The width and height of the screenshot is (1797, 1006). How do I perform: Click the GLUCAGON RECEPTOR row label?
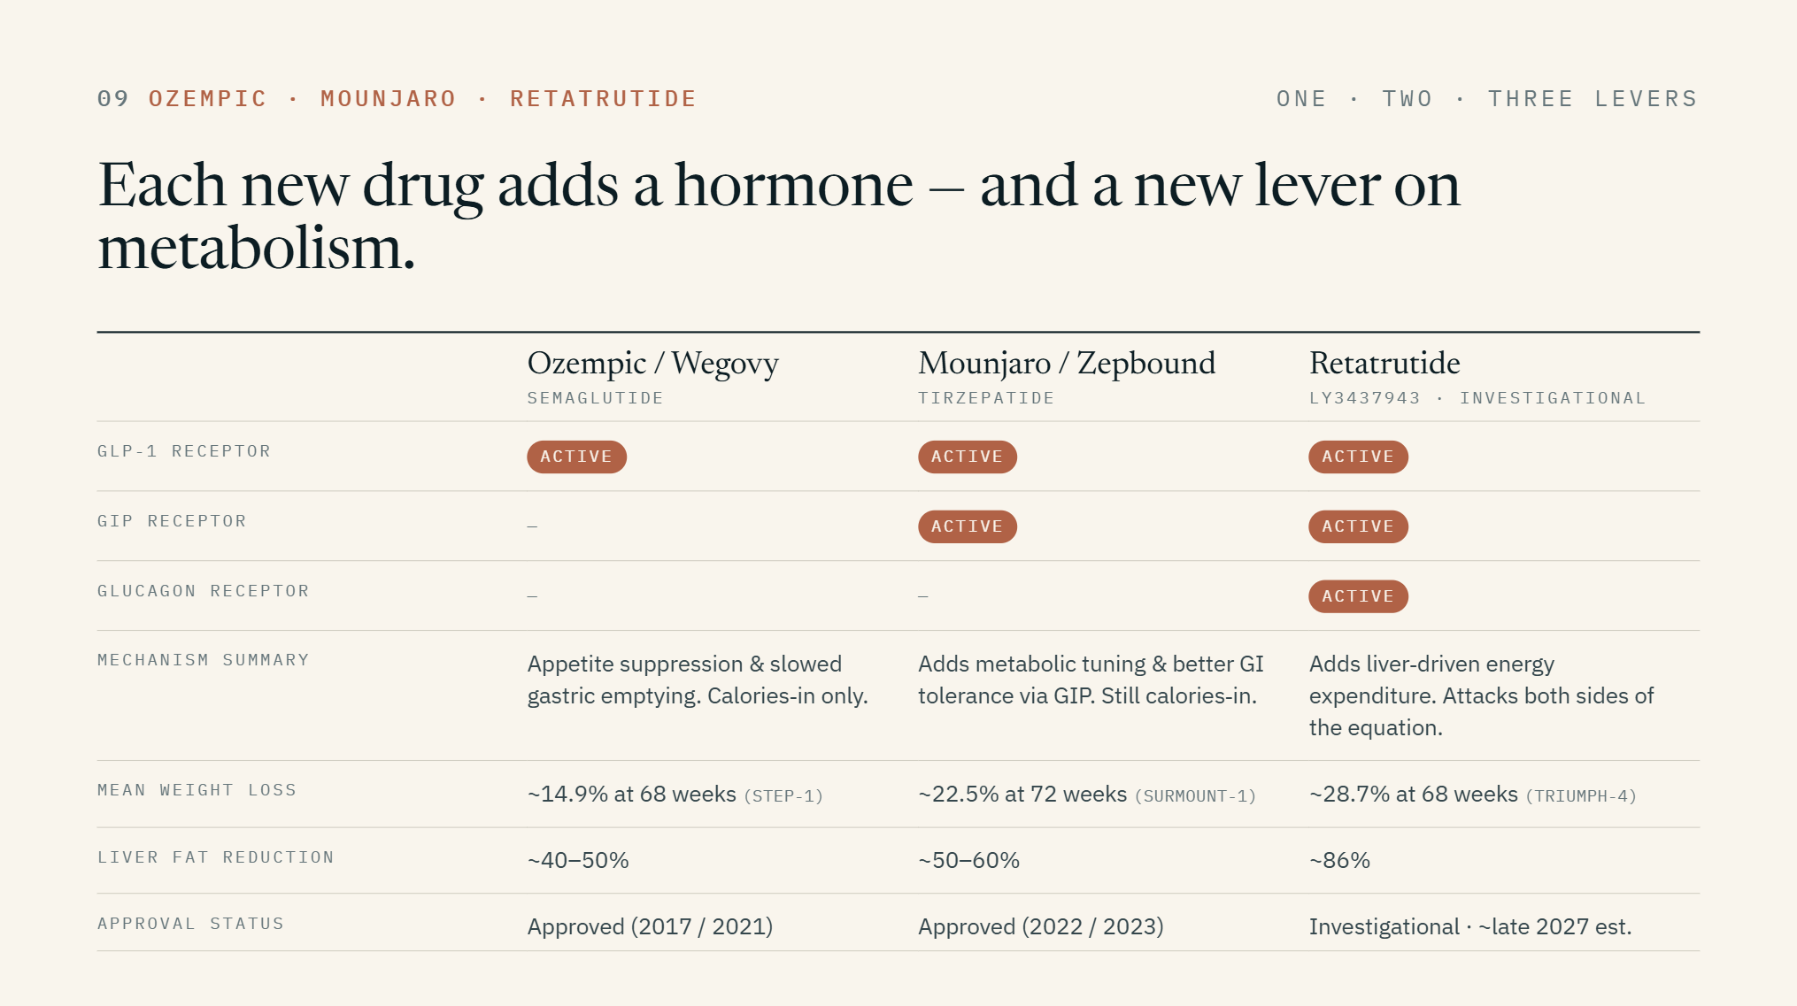pos(203,591)
